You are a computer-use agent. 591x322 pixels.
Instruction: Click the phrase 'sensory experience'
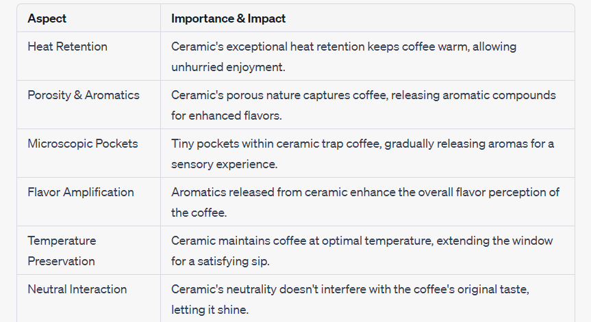(x=224, y=164)
